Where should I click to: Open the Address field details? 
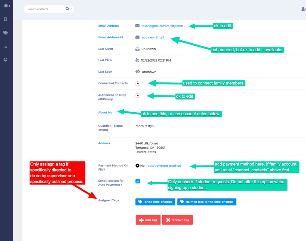click(104, 143)
